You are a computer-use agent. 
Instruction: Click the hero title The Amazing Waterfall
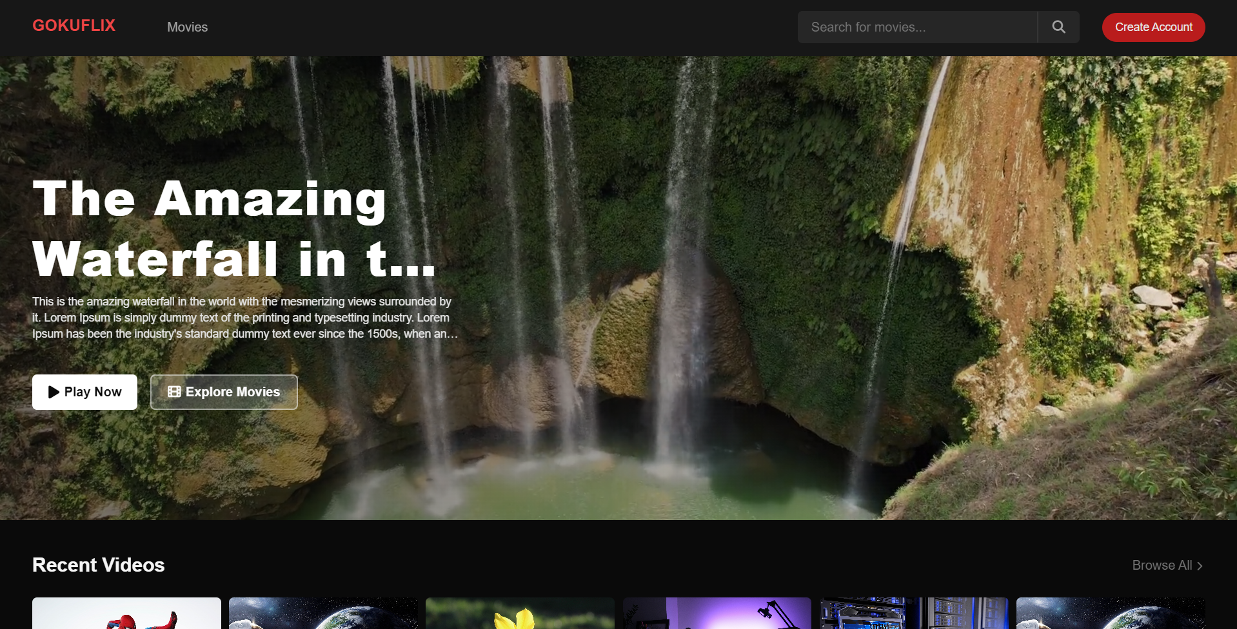click(234, 229)
